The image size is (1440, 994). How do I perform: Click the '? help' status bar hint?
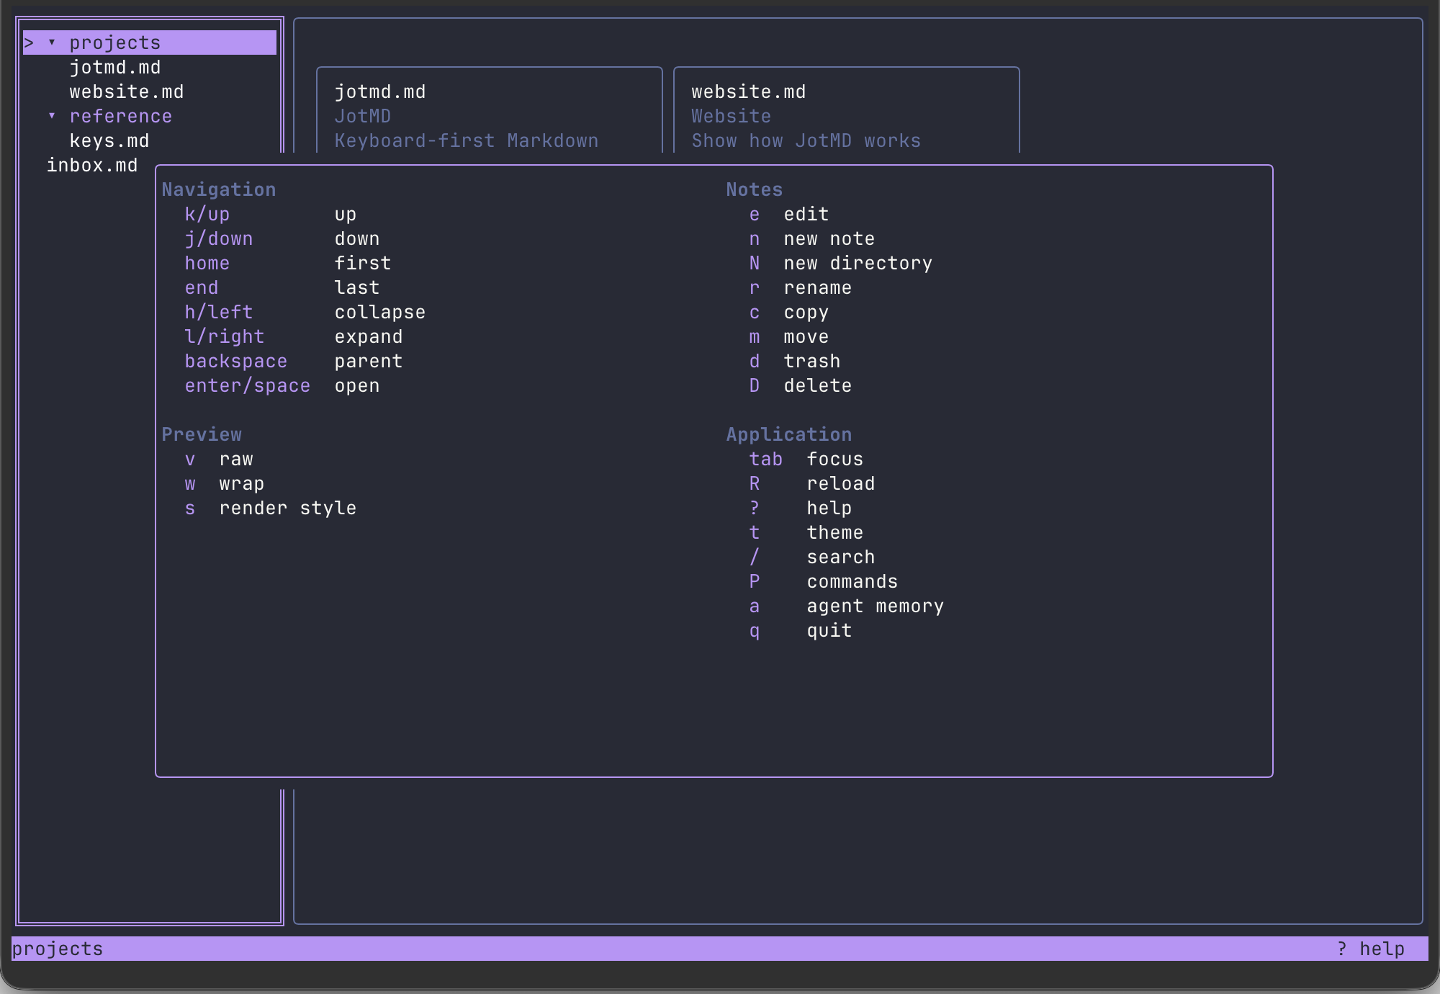(x=1371, y=949)
